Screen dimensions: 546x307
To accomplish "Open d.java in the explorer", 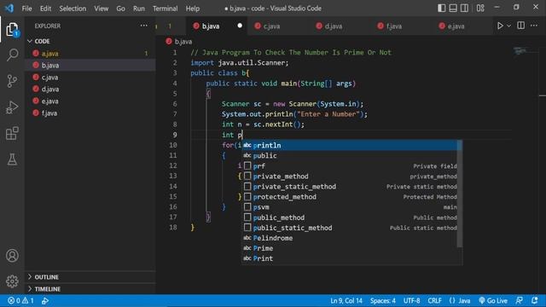I will (x=90, y=89).
